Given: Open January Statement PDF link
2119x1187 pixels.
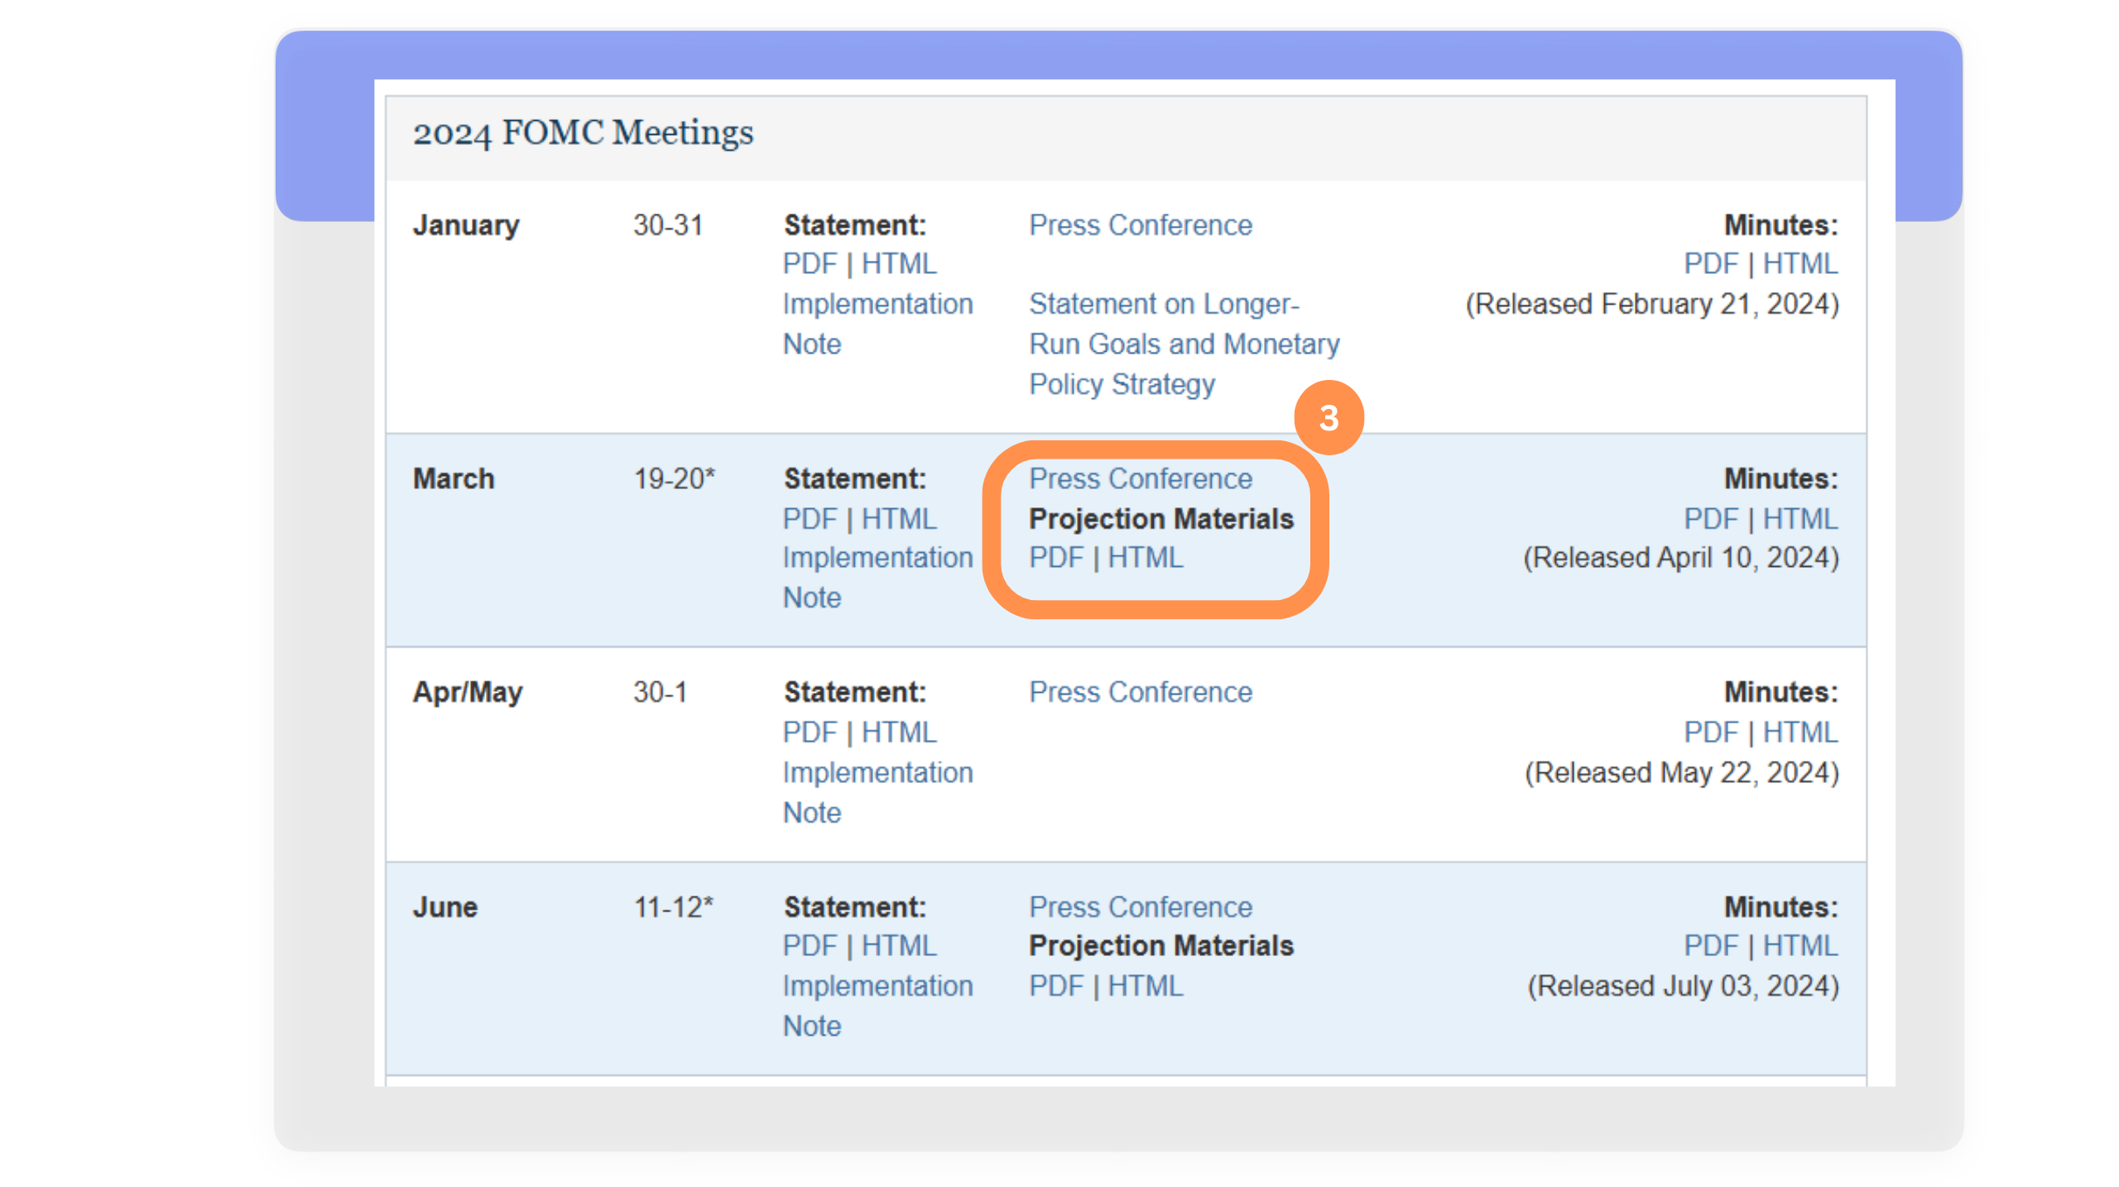Looking at the screenshot, I should click(x=810, y=264).
